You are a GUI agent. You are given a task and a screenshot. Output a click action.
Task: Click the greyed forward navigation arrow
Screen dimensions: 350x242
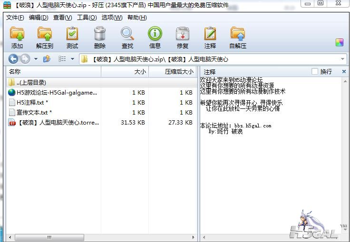25,59
